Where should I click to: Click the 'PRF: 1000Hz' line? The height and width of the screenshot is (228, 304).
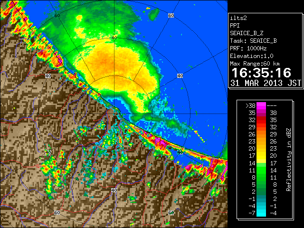[x=248, y=48]
